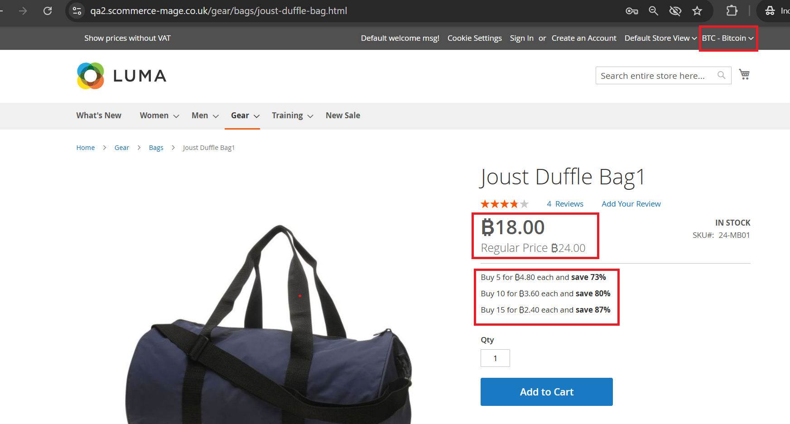This screenshot has width=790, height=424.
Task: Open the browser extensions puzzle icon
Action: point(732,11)
